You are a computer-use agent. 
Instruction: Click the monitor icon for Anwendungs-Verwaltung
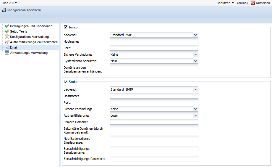[x=7, y=53]
